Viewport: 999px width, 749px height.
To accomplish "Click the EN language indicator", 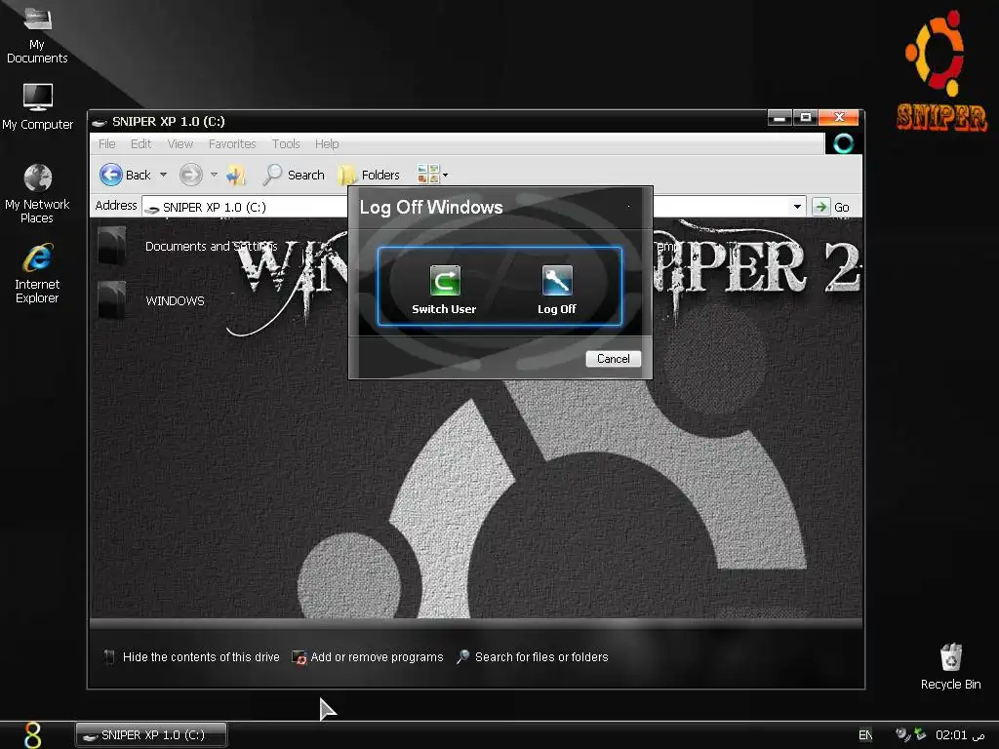I will point(865,735).
